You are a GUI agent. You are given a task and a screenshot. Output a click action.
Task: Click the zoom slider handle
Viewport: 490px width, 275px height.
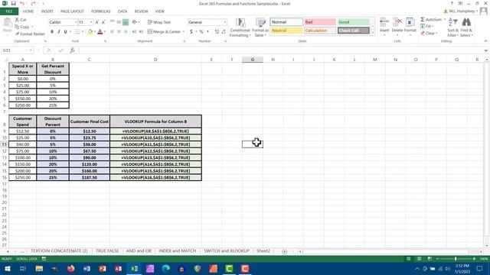456,259
